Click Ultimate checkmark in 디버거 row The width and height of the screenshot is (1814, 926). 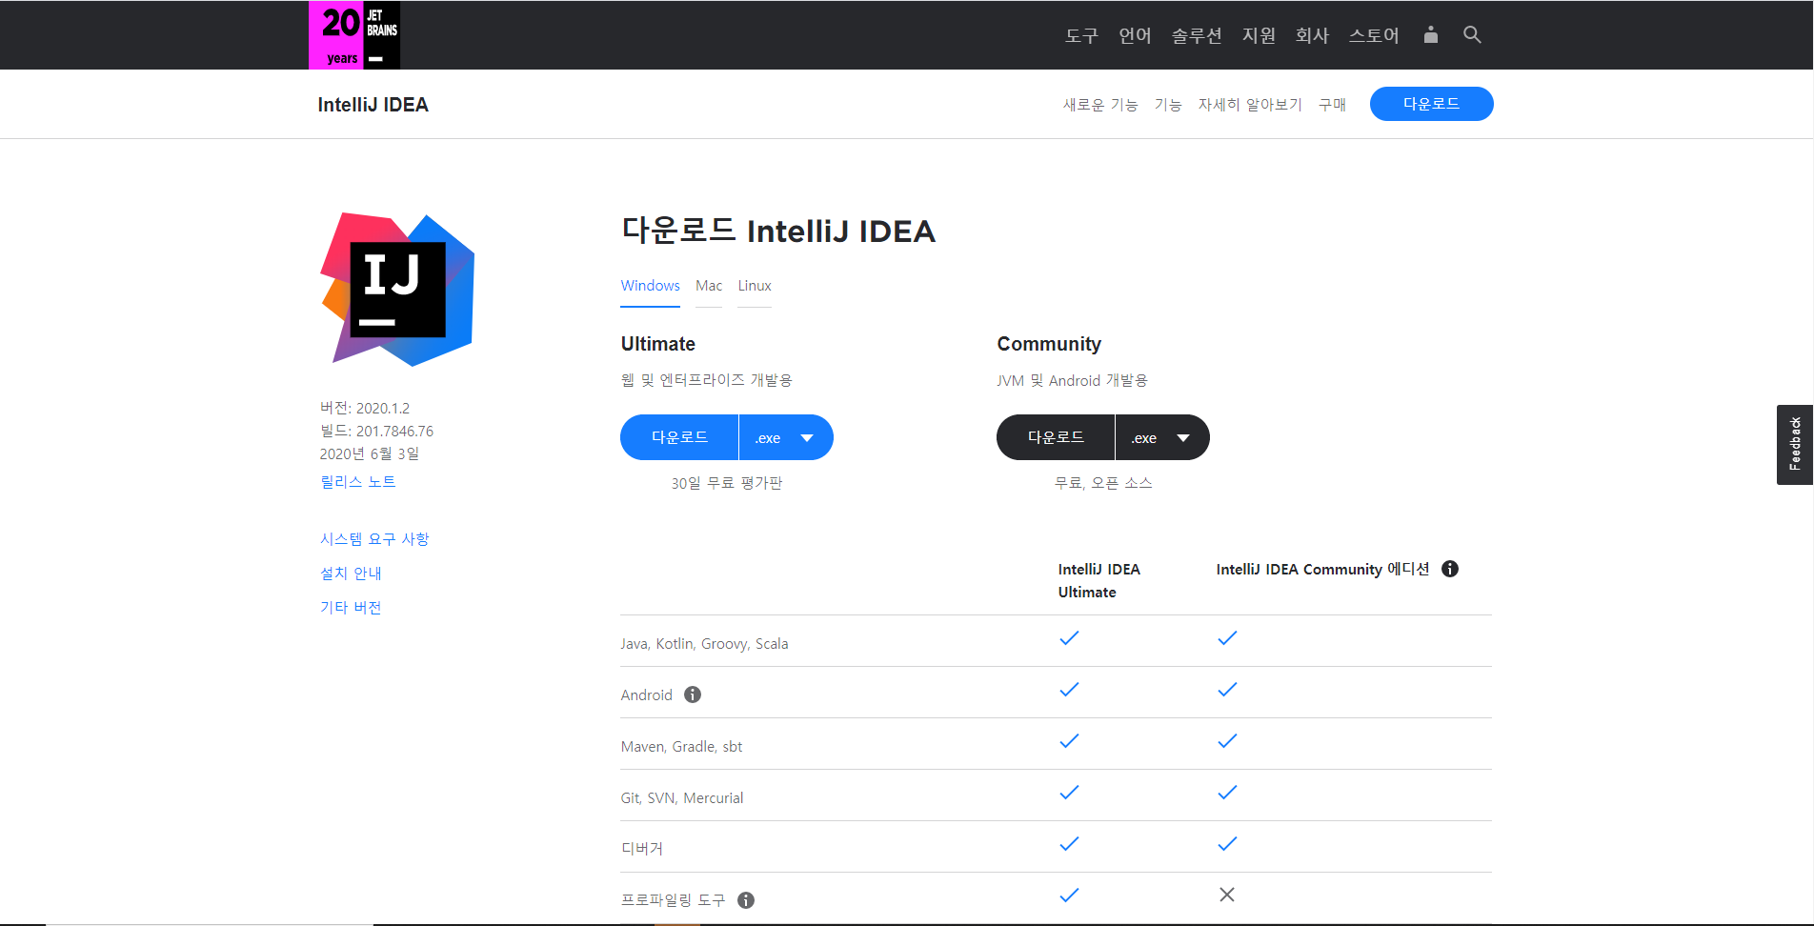pyautogui.click(x=1069, y=844)
